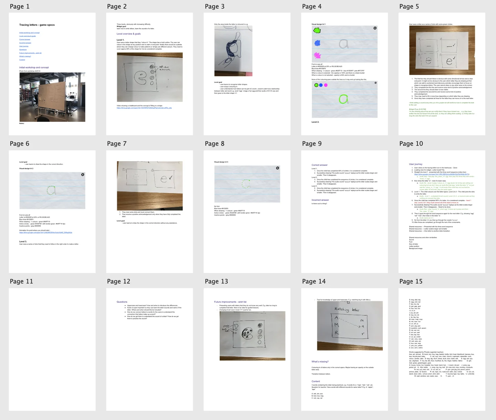Open the 'Future improvements - wish list' contents link
Viewport: 496px width, 420px height.
tap(30, 53)
